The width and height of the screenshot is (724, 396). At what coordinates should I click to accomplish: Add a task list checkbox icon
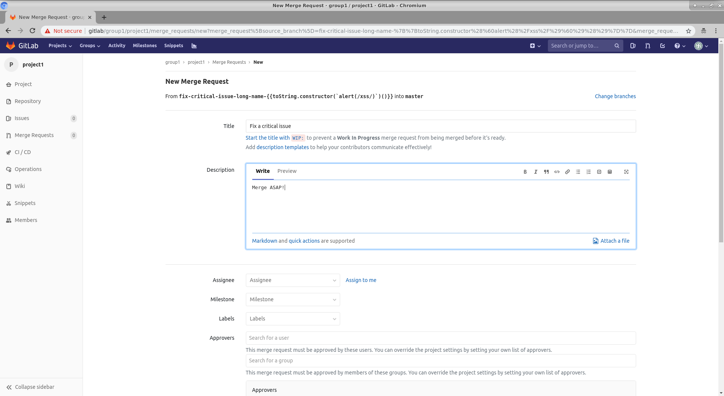point(599,172)
